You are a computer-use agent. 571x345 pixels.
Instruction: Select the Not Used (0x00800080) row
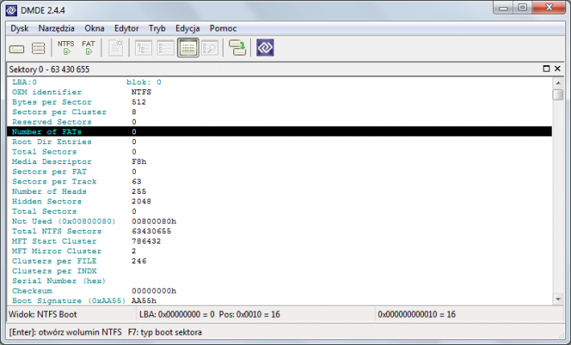pyautogui.click(x=279, y=221)
